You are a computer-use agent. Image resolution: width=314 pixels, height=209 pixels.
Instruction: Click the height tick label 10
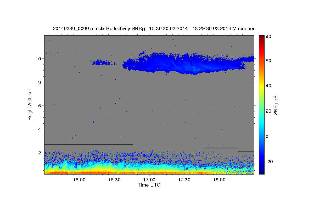39,59
